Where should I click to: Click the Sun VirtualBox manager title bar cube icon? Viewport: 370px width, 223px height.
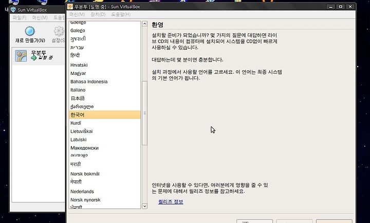[13, 10]
